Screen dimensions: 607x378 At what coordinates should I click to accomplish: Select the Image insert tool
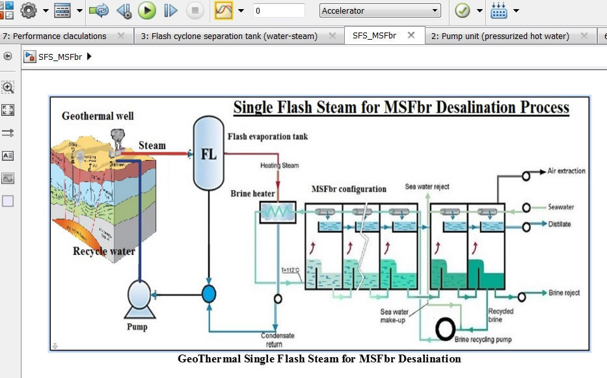(x=8, y=178)
